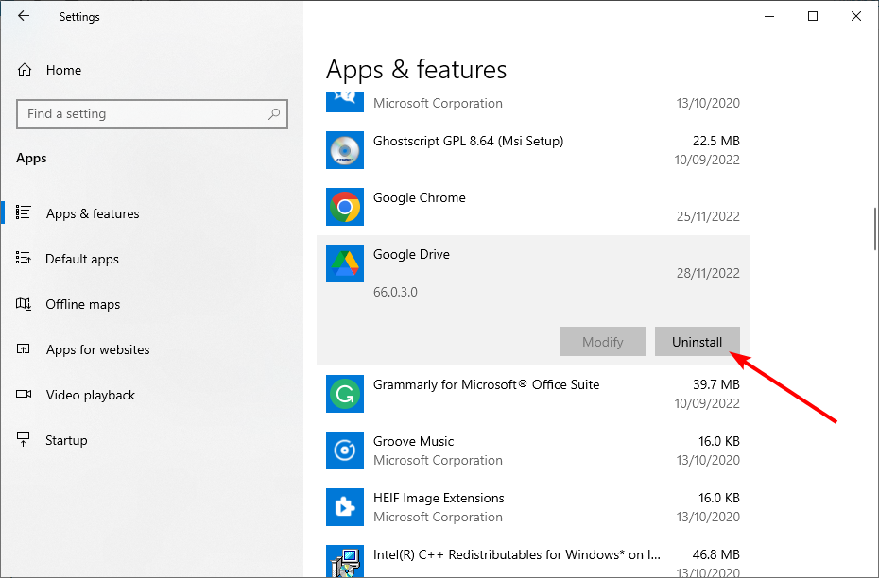
Task: Click the Groove Music app icon
Action: [345, 450]
